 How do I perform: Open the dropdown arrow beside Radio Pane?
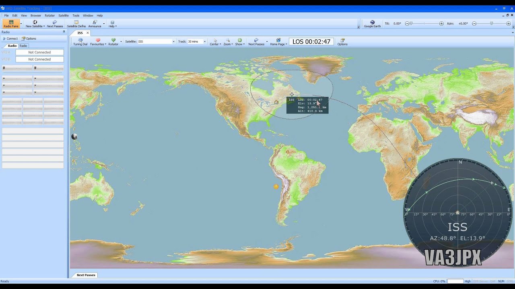(21, 24)
